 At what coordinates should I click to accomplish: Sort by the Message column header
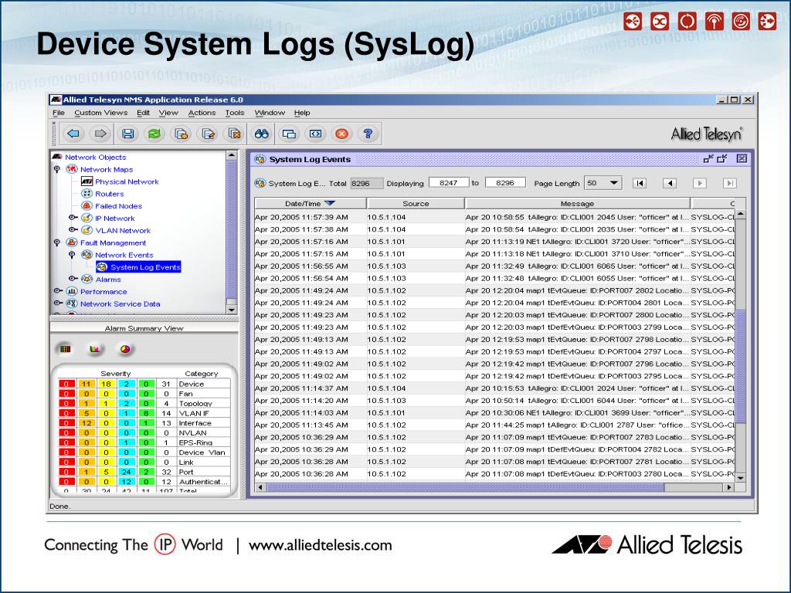click(578, 204)
